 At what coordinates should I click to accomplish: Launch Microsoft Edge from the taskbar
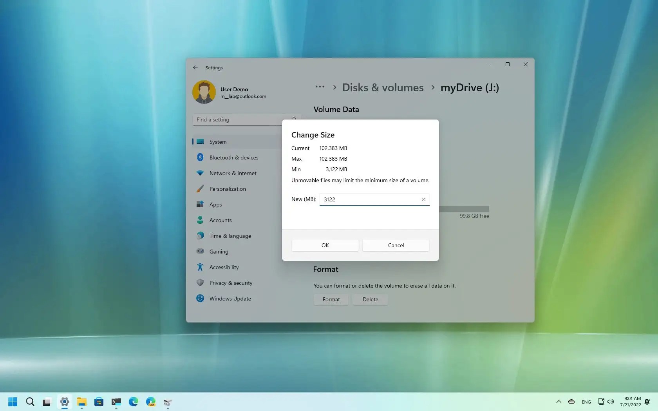coord(133,402)
